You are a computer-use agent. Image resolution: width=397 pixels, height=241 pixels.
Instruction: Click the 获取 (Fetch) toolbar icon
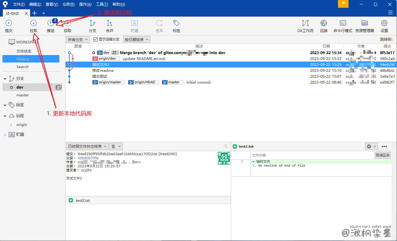point(68,26)
